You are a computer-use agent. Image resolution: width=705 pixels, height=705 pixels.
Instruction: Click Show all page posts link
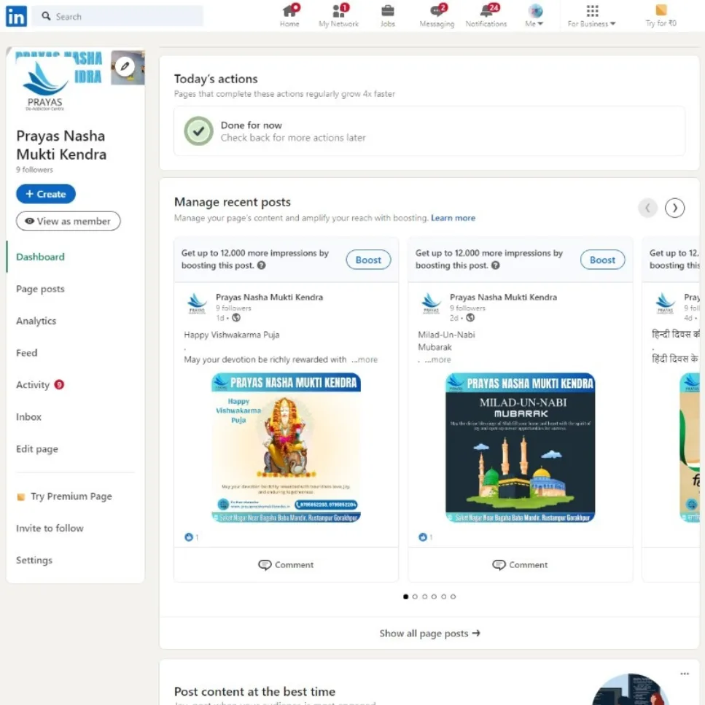click(x=430, y=633)
